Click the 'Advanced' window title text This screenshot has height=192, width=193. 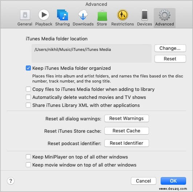click(x=96, y=4)
